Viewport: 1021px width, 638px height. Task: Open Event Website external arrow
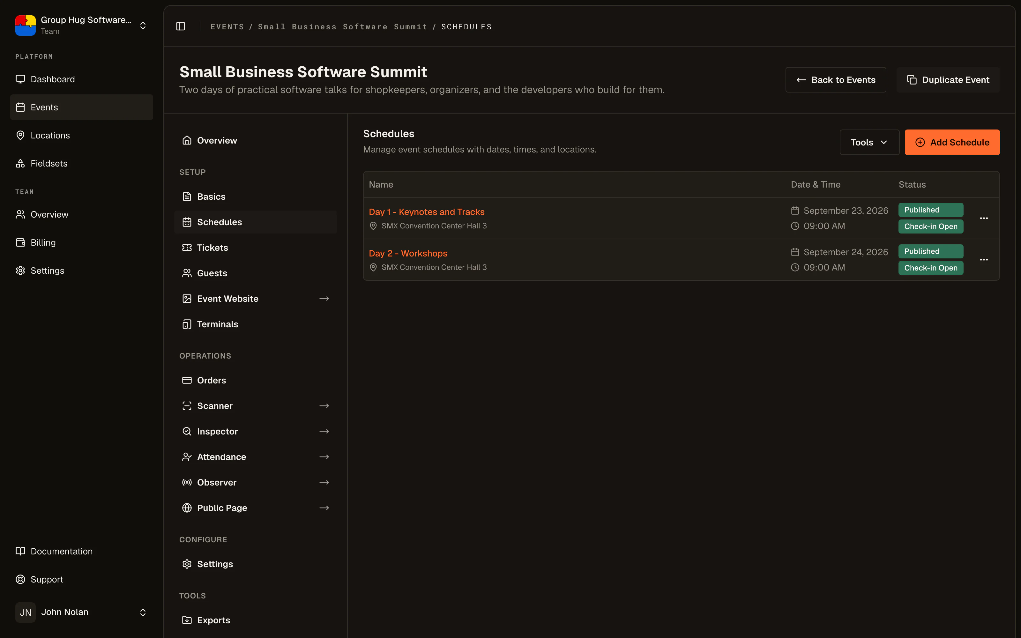(x=324, y=299)
